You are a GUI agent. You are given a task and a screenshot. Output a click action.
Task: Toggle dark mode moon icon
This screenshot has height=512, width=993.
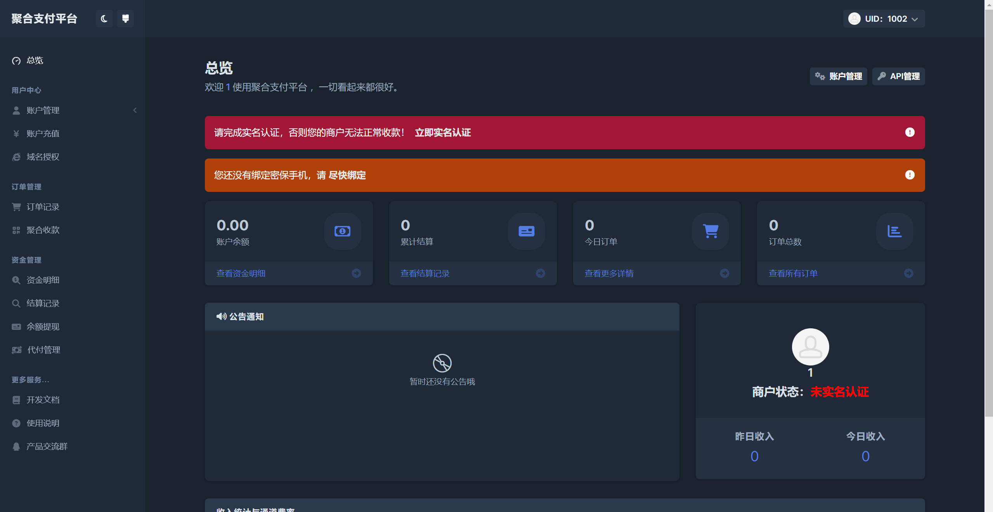[x=104, y=19]
